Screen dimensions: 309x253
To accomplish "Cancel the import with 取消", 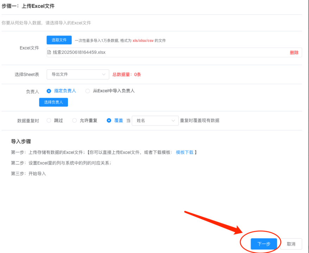I will [291, 244].
